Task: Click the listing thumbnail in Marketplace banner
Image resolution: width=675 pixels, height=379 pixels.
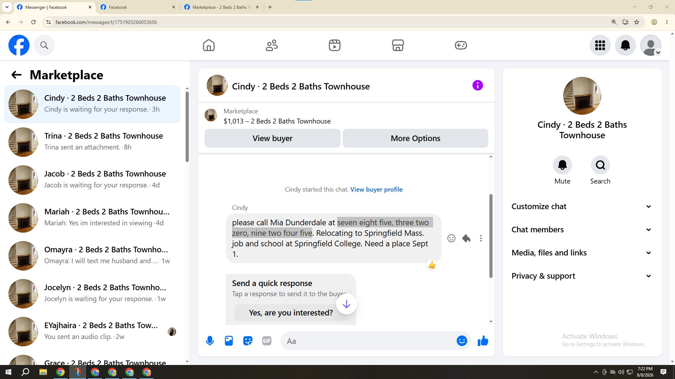Action: click(x=211, y=115)
